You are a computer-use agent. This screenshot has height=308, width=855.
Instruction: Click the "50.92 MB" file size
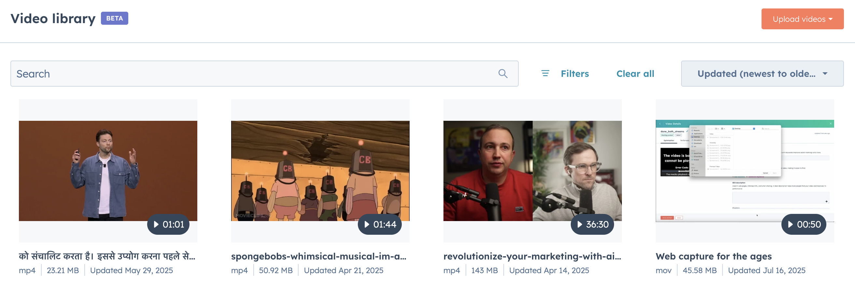(275, 270)
